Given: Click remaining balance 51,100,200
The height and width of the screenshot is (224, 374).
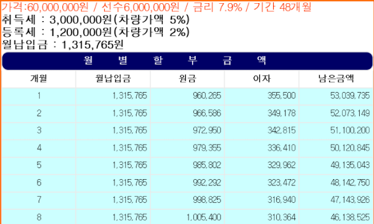Looking at the screenshot, I should coord(350,131).
